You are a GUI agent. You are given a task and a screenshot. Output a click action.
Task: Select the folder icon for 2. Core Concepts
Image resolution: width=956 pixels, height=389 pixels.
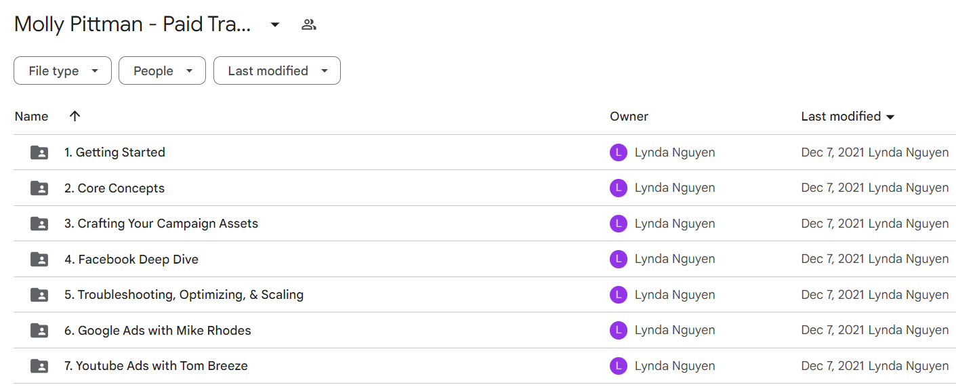(x=40, y=188)
